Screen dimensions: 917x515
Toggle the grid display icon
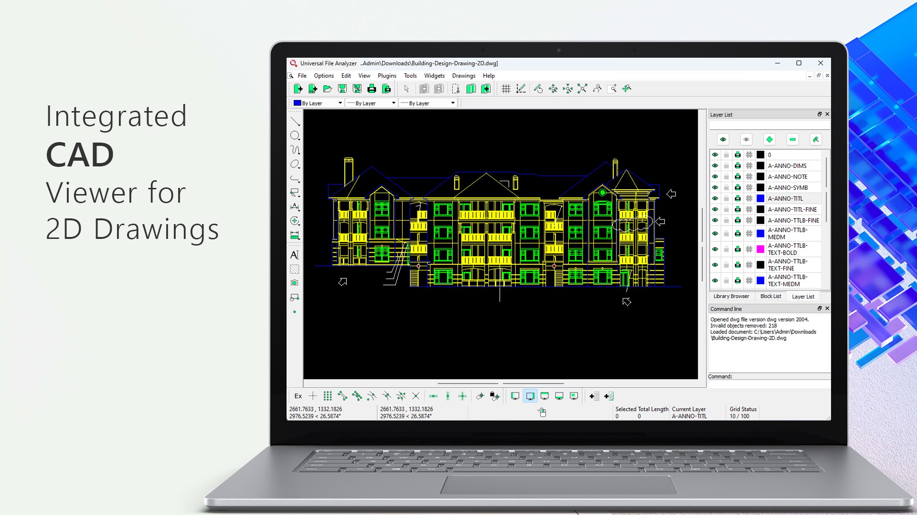tap(506, 89)
